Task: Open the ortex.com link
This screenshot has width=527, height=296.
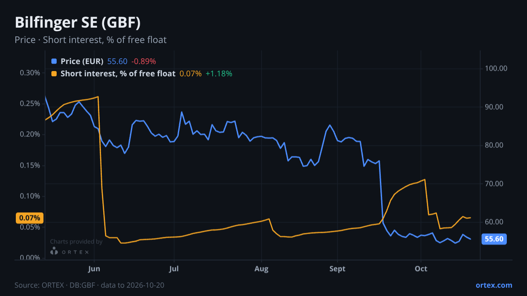Action: (494, 285)
